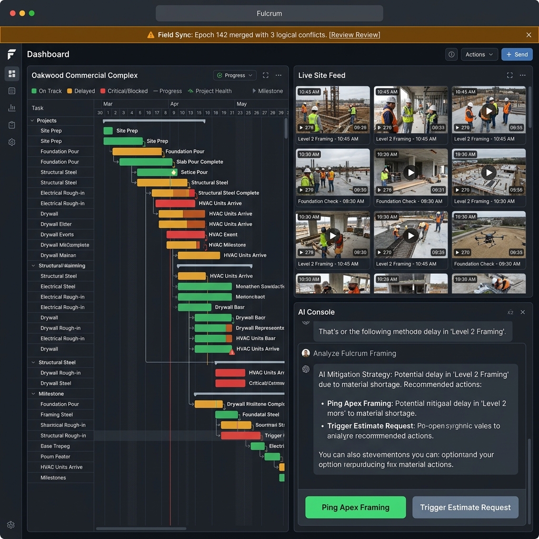539x539 pixels.
Task: Play the 09:28 Level 2 Framing video
Action: click(x=333, y=109)
